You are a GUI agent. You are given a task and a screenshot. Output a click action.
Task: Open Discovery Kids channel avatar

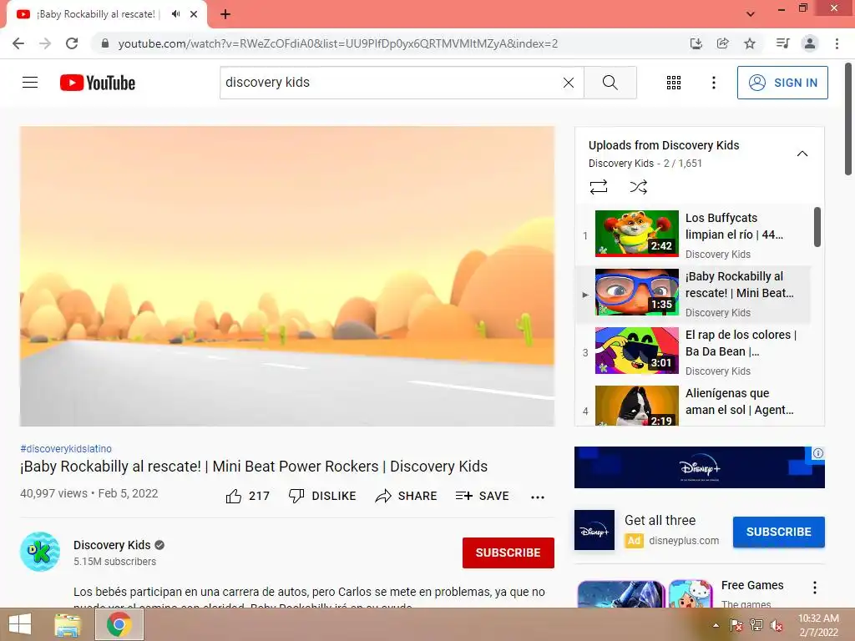pyautogui.click(x=40, y=552)
